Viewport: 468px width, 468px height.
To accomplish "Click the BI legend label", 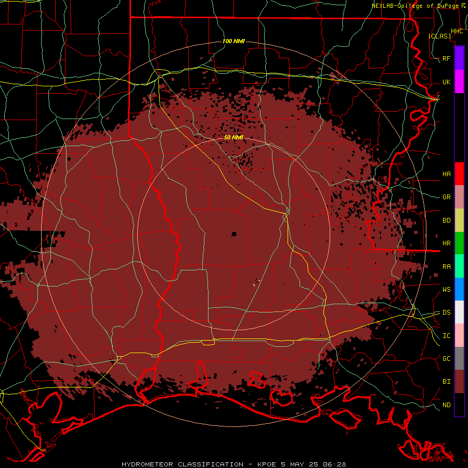I will 447,382.
